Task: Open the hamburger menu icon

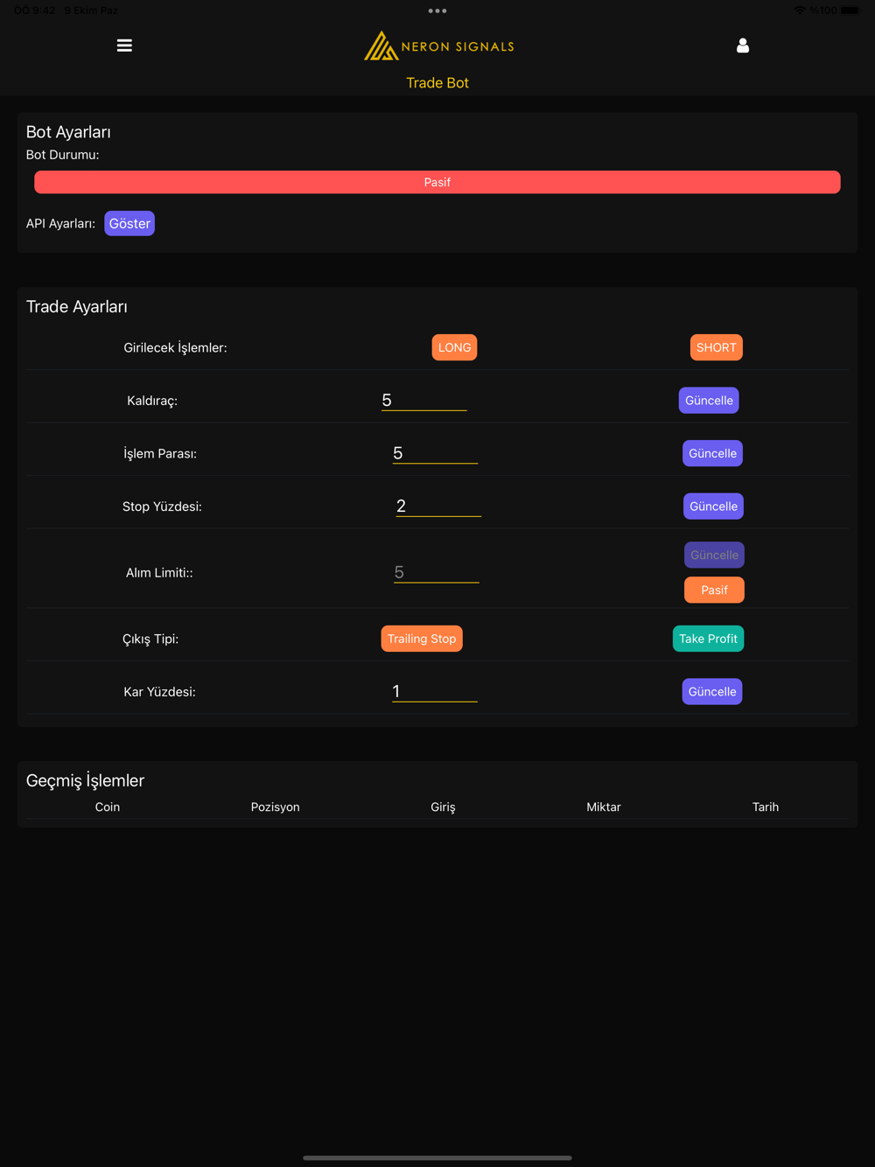Action: point(124,45)
